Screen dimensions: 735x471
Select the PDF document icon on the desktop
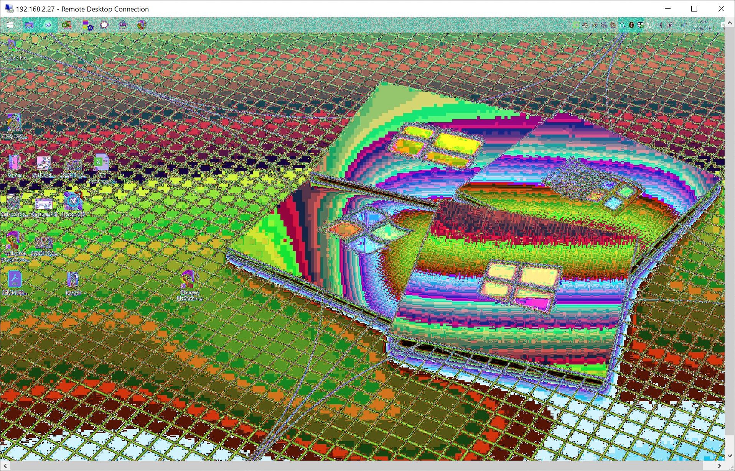[x=15, y=282]
